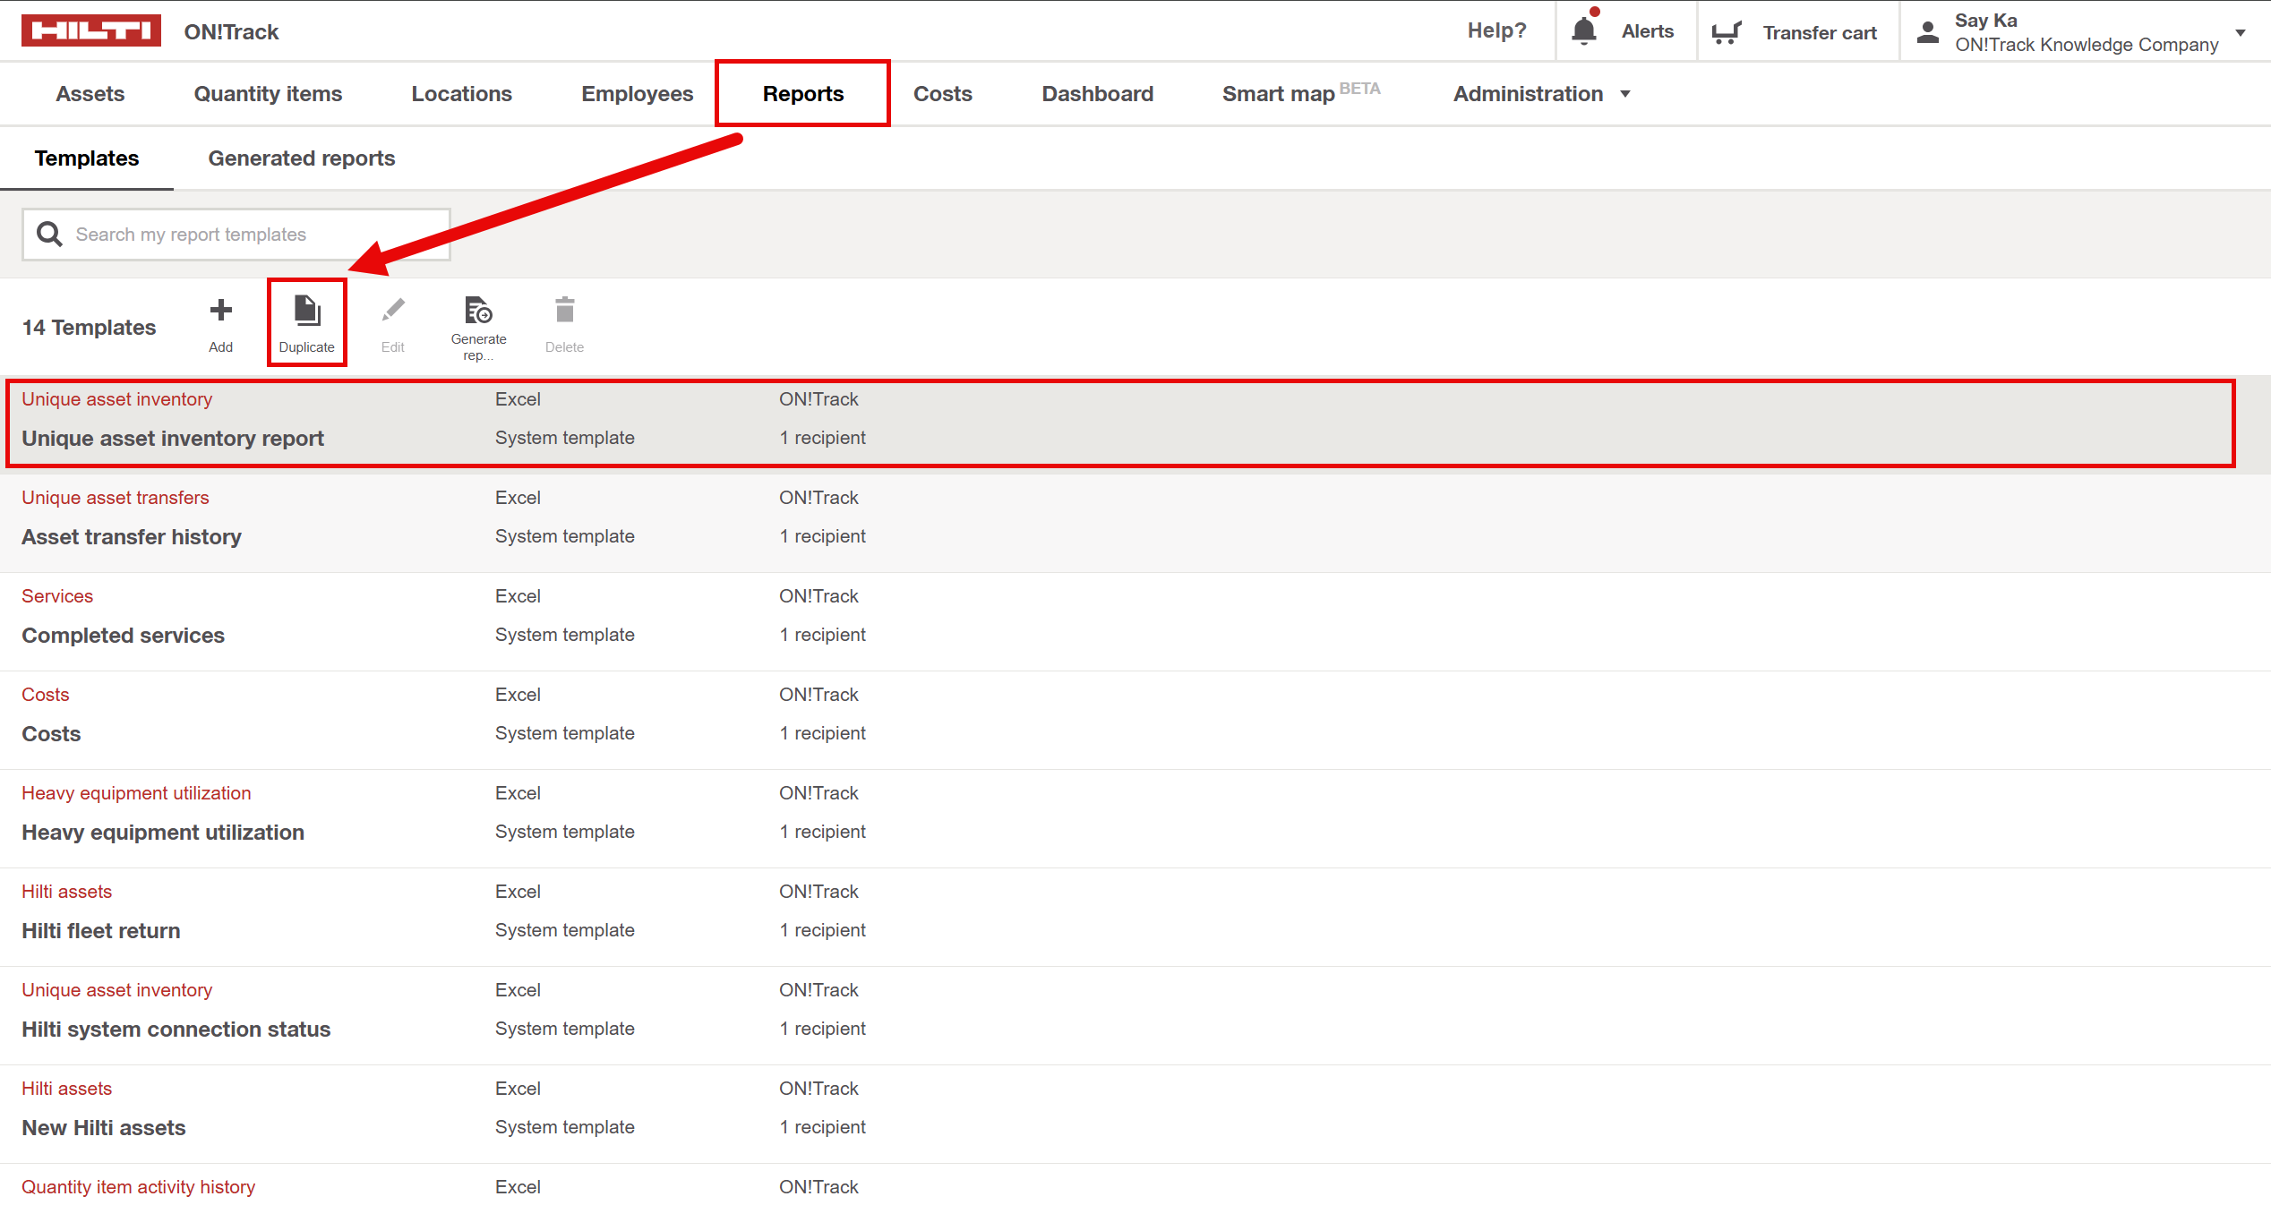The height and width of the screenshot is (1205, 2271).
Task: Open the Transfer cart icon
Action: [x=1726, y=32]
